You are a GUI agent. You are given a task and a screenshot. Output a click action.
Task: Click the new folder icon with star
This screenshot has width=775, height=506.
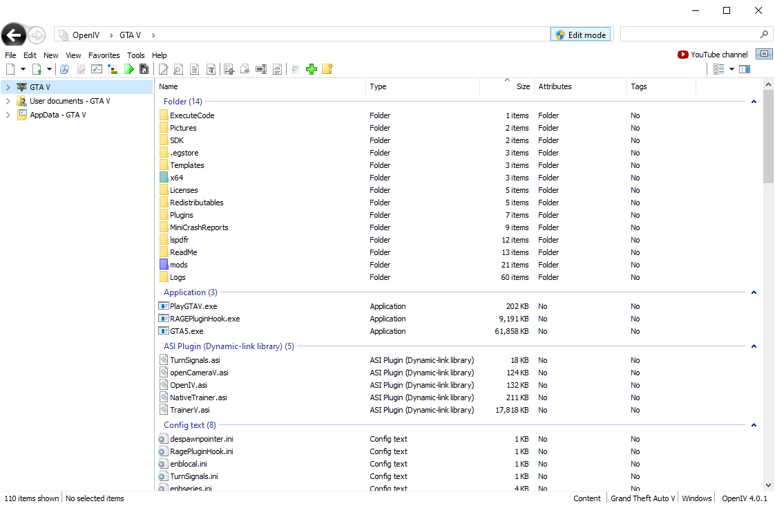click(327, 69)
